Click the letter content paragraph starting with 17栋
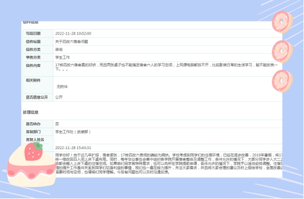Viewport: 304px width, 199px height. point(166,67)
